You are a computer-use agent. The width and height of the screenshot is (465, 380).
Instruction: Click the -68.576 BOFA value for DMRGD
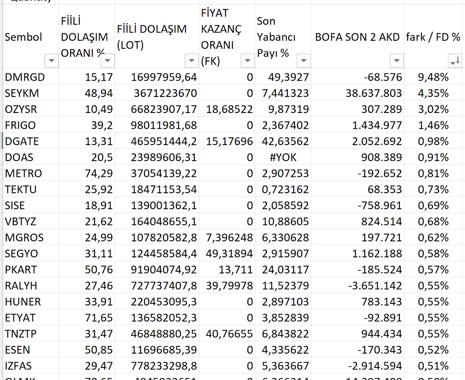point(357,77)
